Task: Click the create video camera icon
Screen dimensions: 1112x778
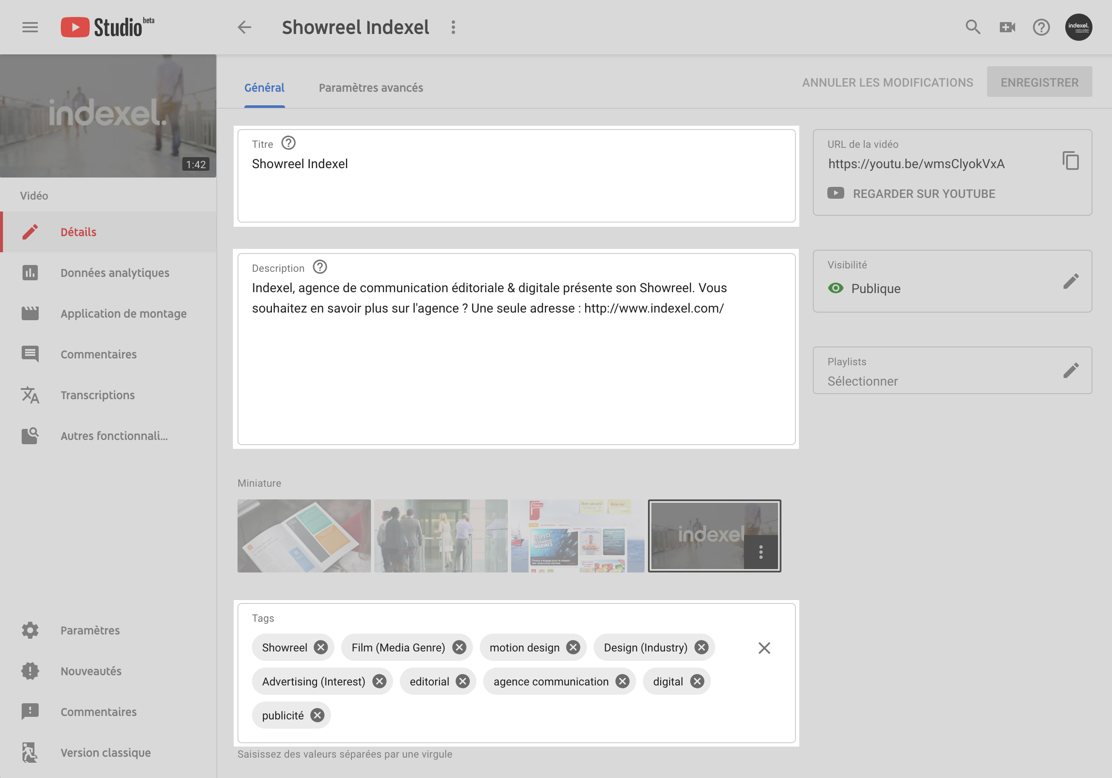Action: point(1007,27)
